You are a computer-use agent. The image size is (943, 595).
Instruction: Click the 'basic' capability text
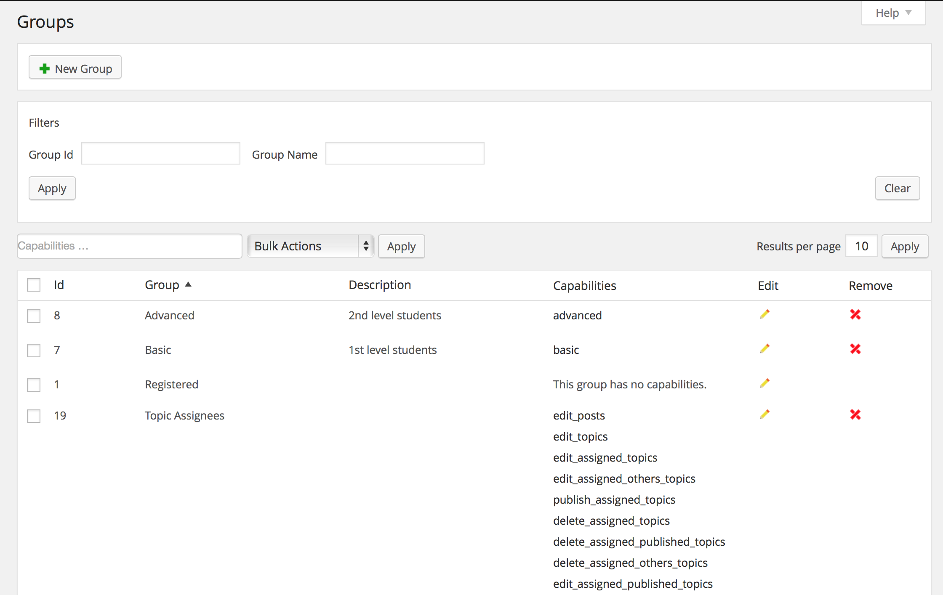coord(566,350)
